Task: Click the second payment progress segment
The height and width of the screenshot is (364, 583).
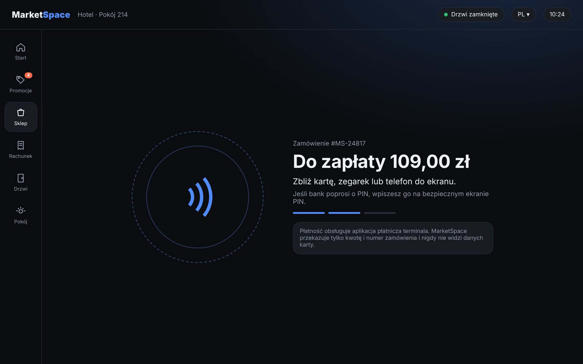Action: (x=344, y=213)
